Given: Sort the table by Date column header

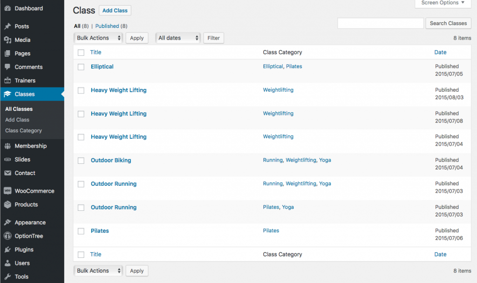Looking at the screenshot, I should 440,53.
